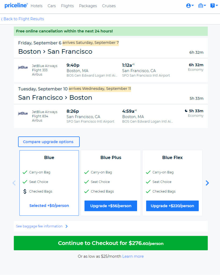Upgrade to Blue Flex for +$220/person

pos(172,206)
